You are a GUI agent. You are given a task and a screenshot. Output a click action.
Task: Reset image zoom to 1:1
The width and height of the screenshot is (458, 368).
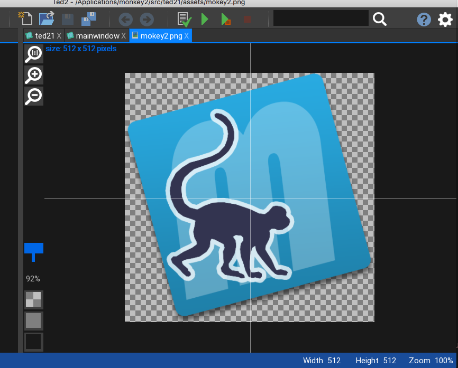coord(34,53)
